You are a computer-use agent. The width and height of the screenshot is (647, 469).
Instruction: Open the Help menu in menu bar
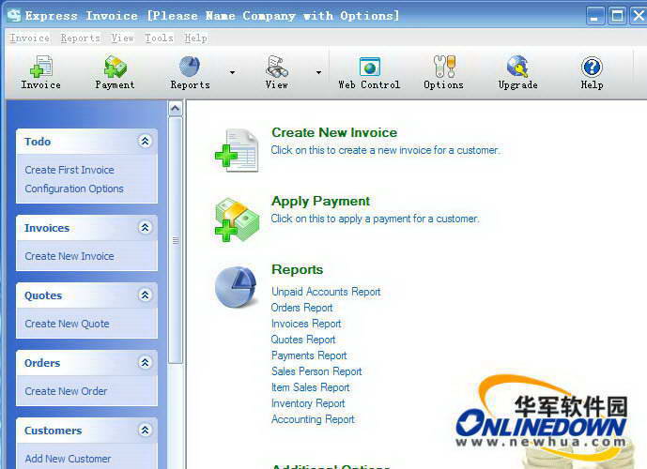(195, 38)
